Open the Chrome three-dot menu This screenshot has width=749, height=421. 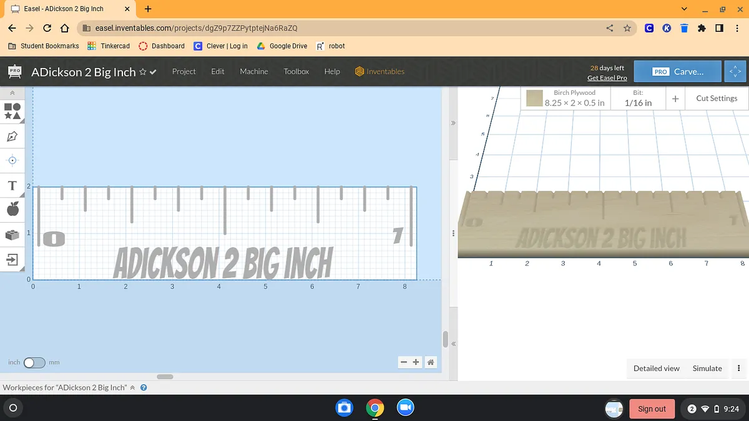[x=737, y=28]
